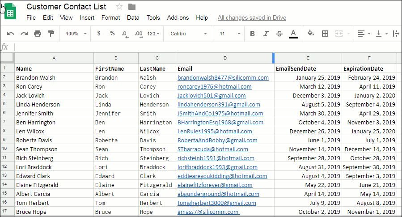Select the Paint format roller tool
Image resolution: width=402 pixels, height=217 pixels.
(51, 34)
